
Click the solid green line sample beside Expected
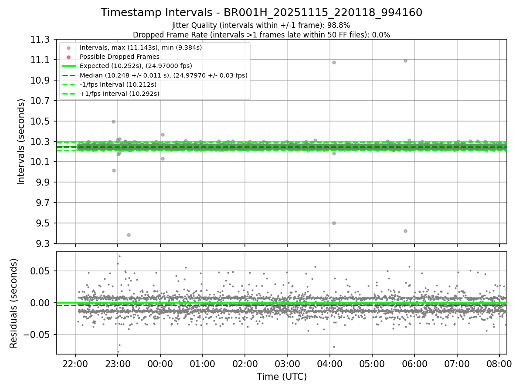coord(68,66)
